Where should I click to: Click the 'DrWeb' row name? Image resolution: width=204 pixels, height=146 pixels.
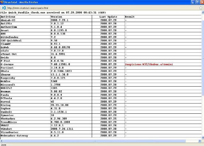point(5,47)
